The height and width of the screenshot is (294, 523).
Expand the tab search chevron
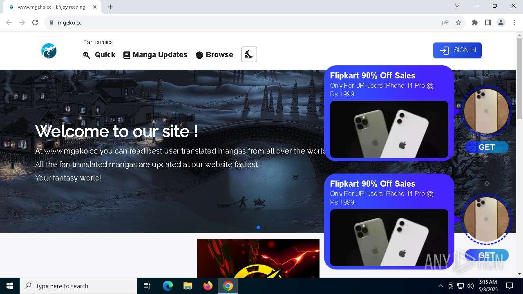click(x=457, y=6)
